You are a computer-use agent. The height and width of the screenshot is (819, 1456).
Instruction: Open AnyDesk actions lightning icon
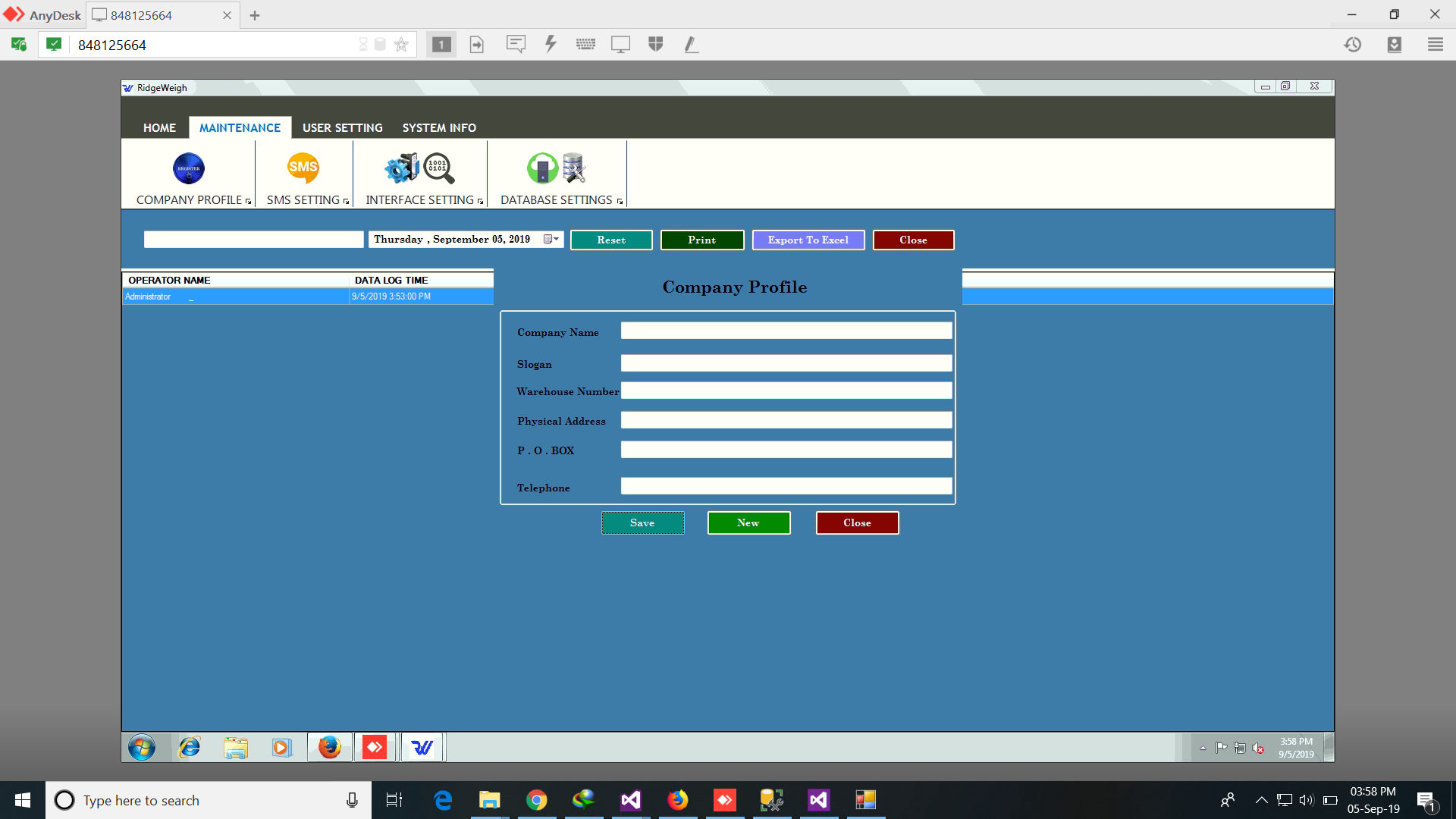tap(551, 44)
